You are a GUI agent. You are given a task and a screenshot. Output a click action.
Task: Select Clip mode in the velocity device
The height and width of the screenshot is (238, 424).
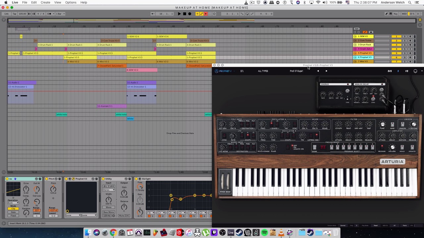pos(13,209)
